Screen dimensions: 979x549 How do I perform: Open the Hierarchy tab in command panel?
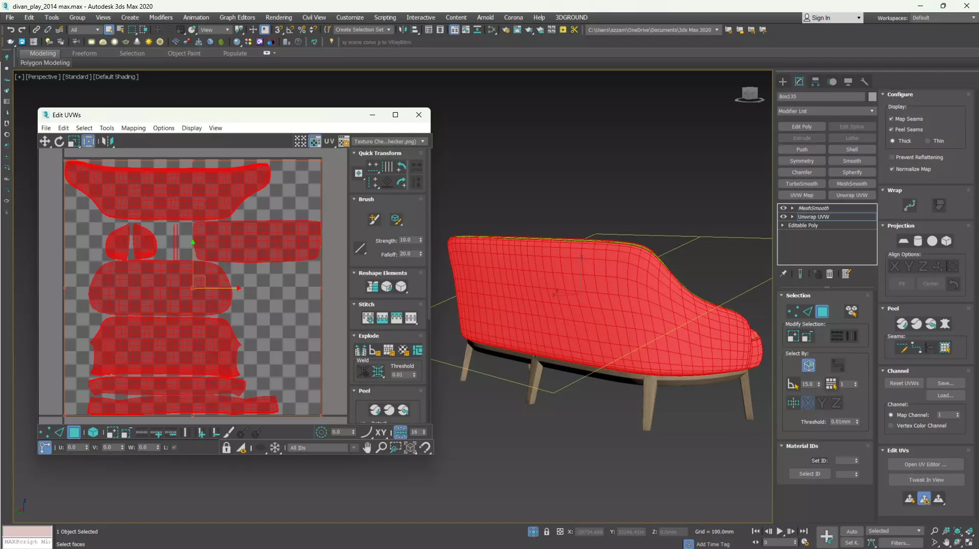point(815,82)
